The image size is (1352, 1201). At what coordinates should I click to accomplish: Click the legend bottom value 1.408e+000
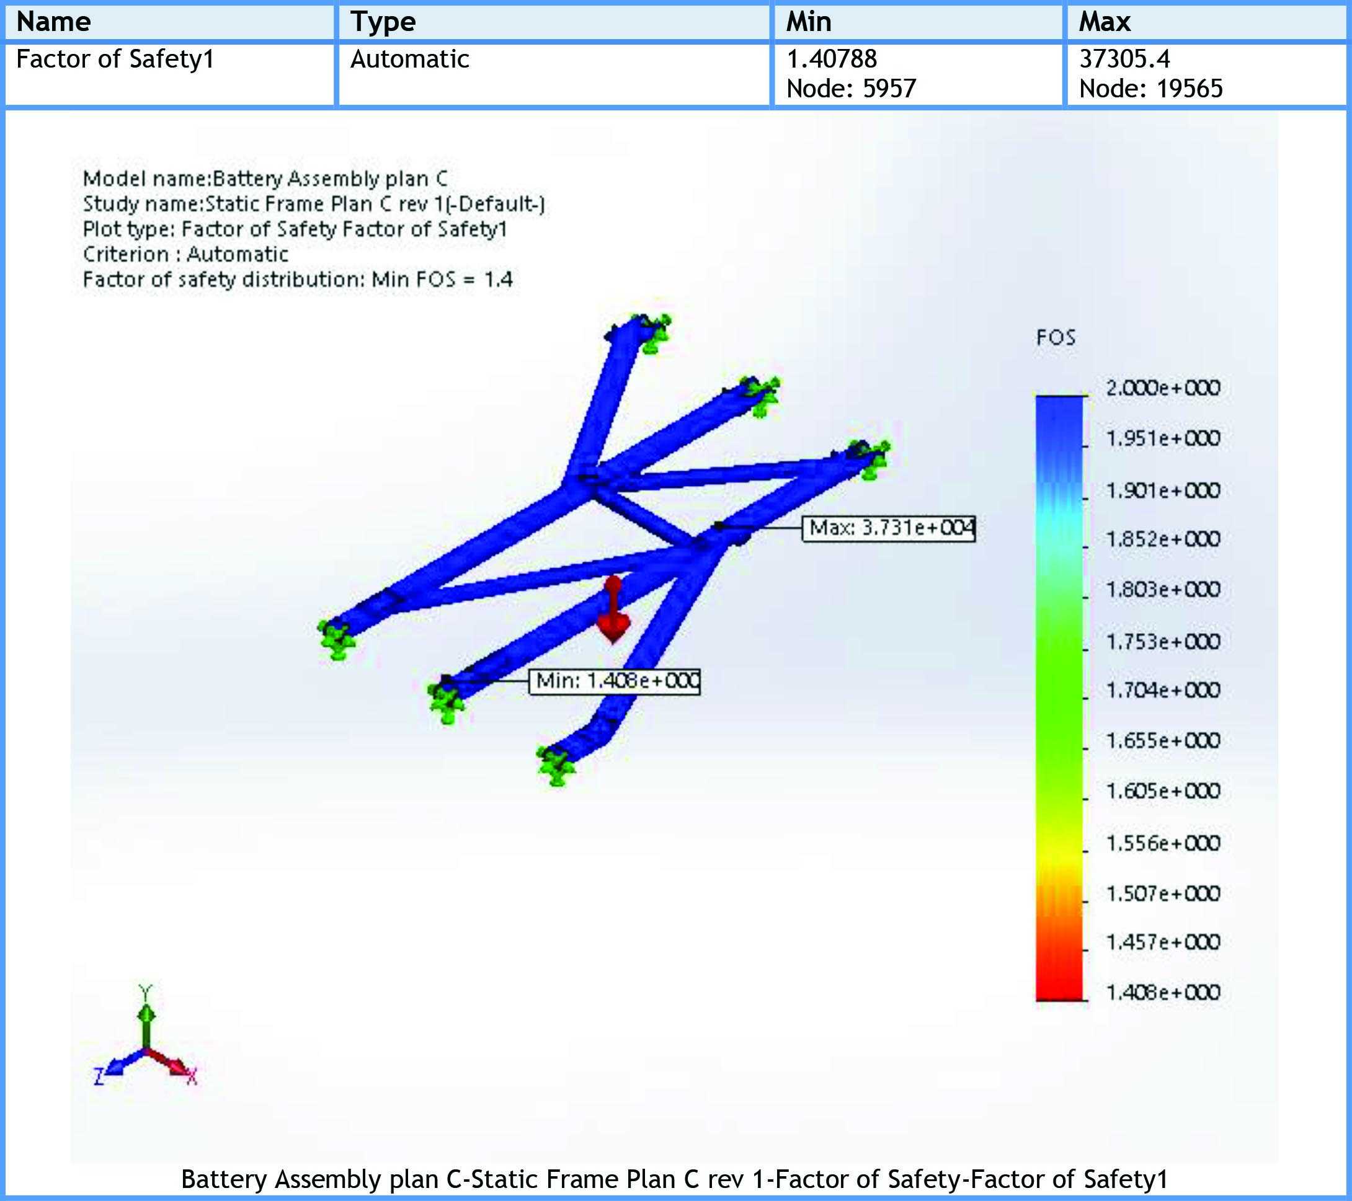point(1163,993)
